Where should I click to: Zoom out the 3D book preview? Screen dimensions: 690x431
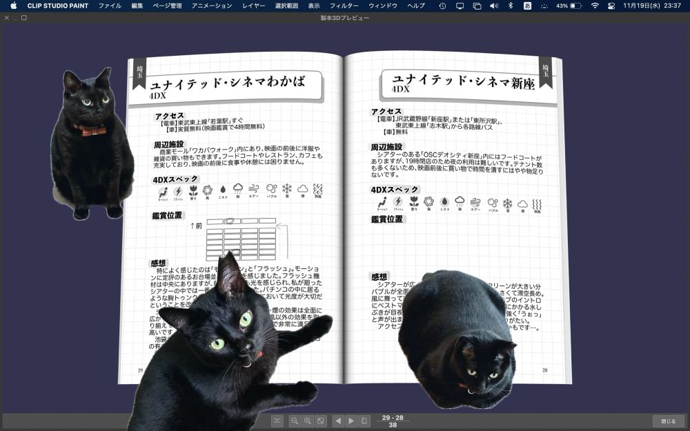[x=295, y=421]
